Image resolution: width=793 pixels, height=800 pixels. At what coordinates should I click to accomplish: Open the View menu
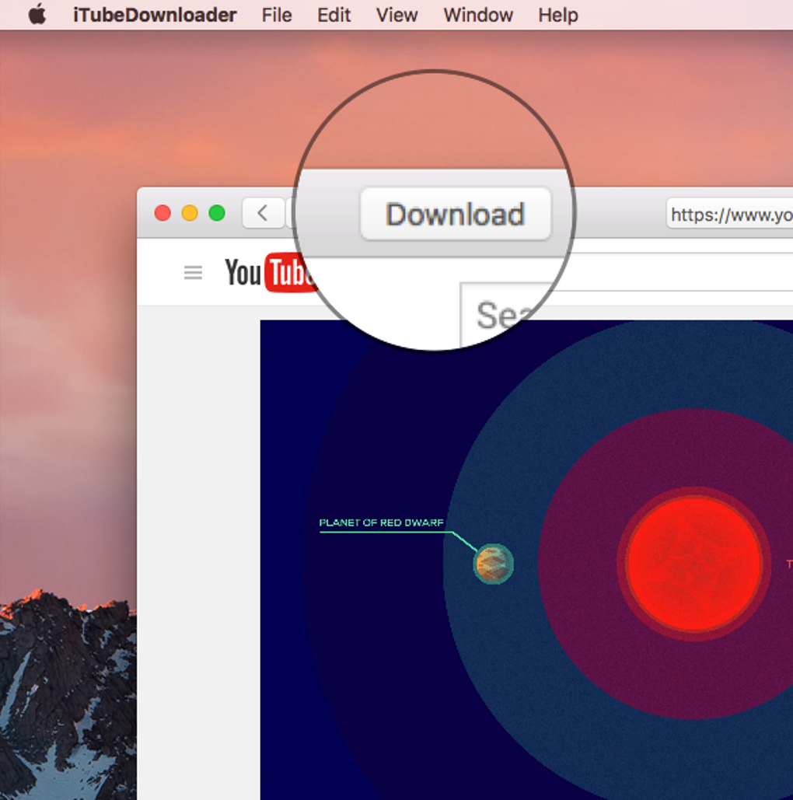tap(397, 15)
